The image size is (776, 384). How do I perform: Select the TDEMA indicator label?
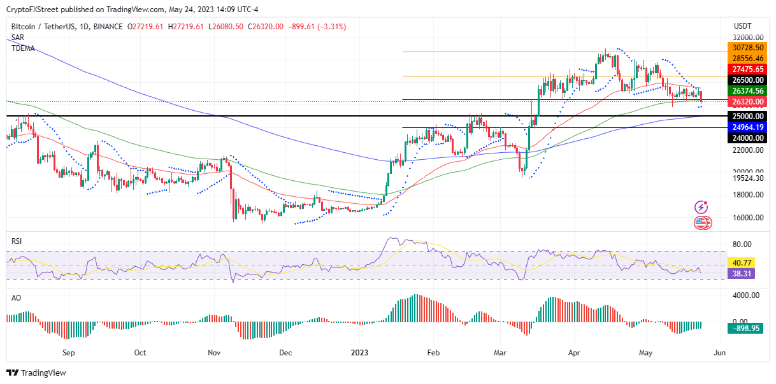pyautogui.click(x=23, y=48)
